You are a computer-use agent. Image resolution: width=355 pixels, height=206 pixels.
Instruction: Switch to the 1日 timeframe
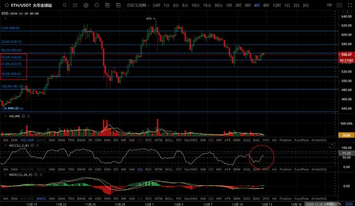287,5
